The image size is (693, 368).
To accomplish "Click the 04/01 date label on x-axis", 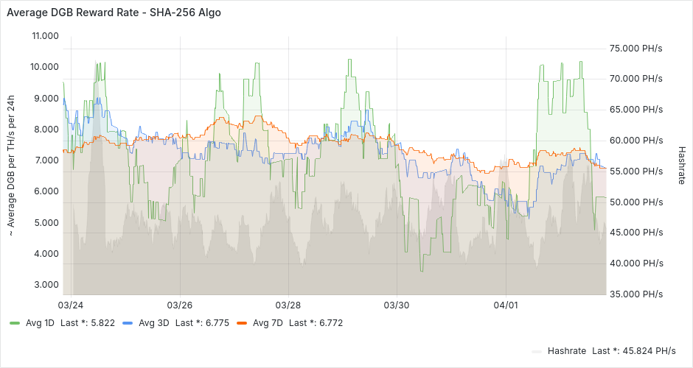I will [506, 305].
